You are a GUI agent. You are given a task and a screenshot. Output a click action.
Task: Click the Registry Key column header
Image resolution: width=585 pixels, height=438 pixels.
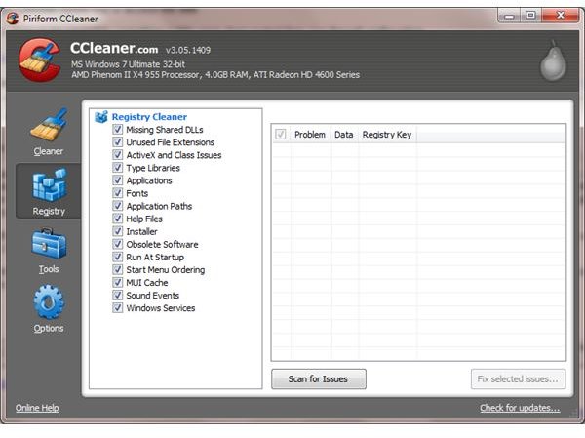[x=387, y=135]
